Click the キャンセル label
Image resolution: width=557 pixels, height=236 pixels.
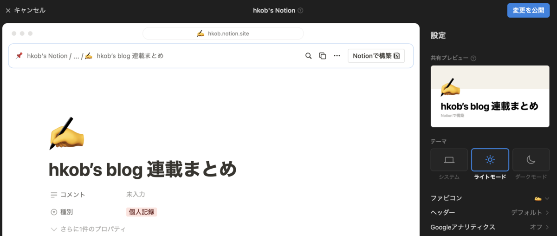[30, 10]
